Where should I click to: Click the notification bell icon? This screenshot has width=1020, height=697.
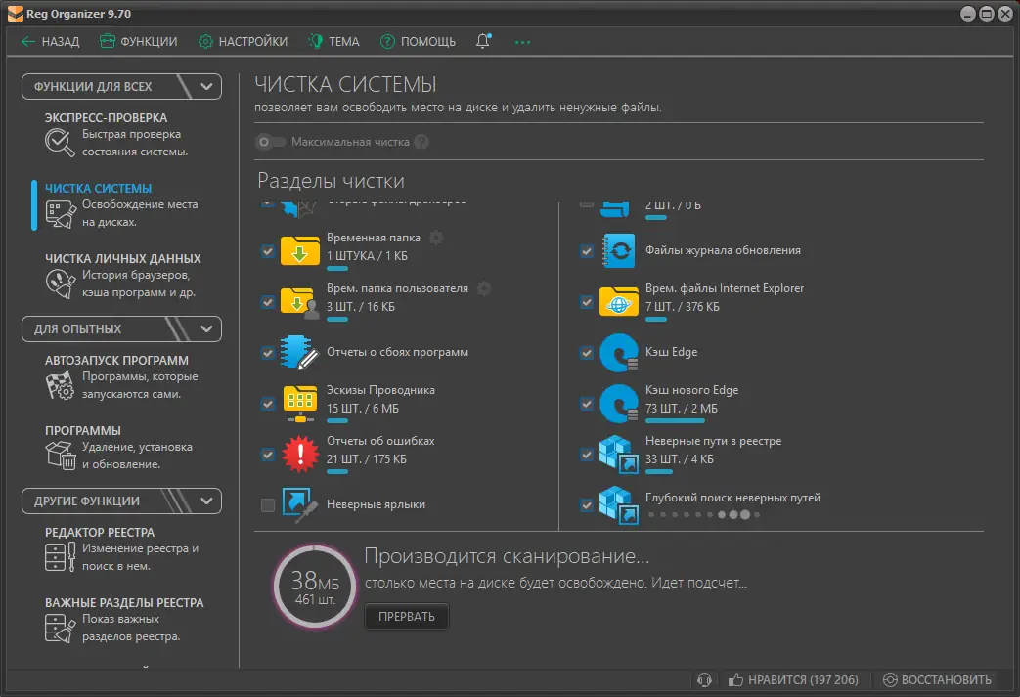[x=483, y=41]
